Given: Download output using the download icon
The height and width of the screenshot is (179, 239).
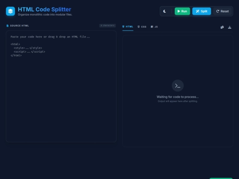Looking at the screenshot, I should (x=230, y=27).
